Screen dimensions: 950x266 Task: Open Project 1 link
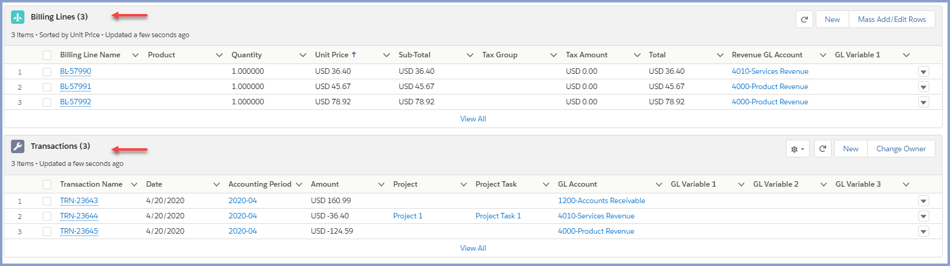click(408, 216)
